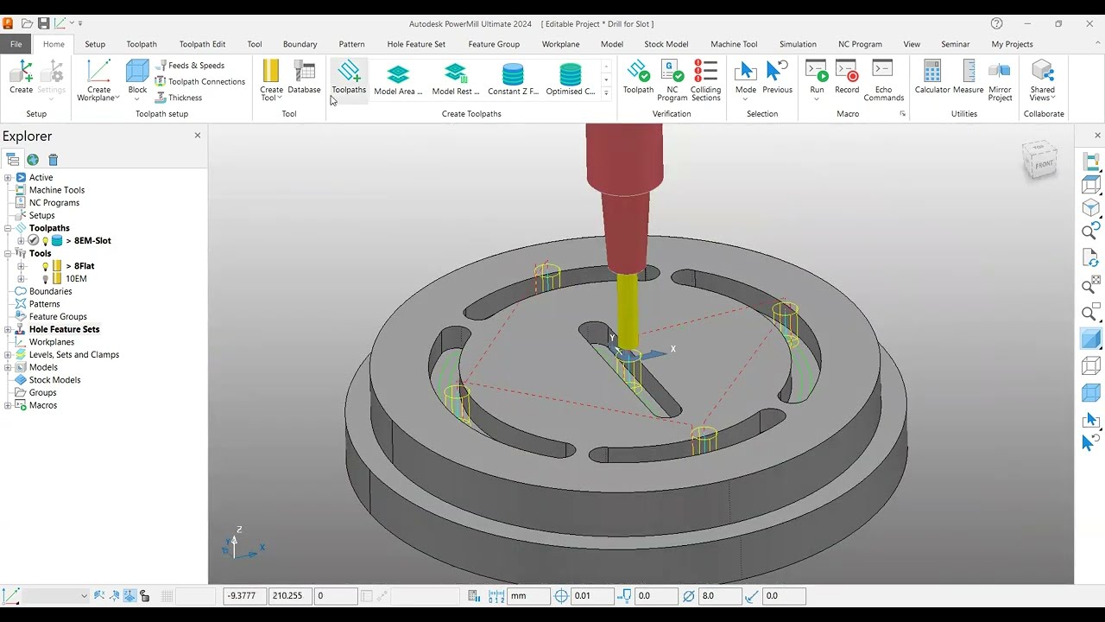Image resolution: width=1105 pixels, height=622 pixels.
Task: Close the Explorer panel
Action: tap(198, 136)
